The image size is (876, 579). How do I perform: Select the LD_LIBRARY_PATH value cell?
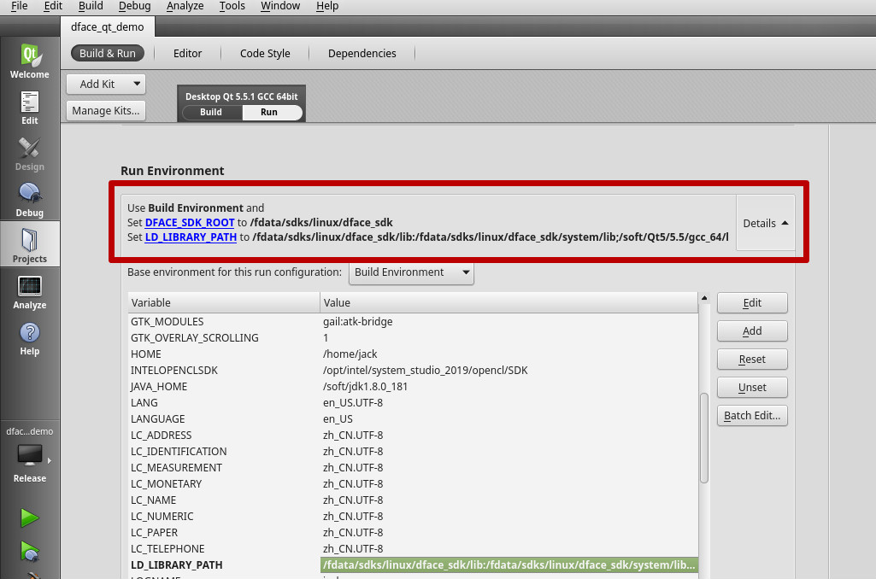[x=509, y=565]
